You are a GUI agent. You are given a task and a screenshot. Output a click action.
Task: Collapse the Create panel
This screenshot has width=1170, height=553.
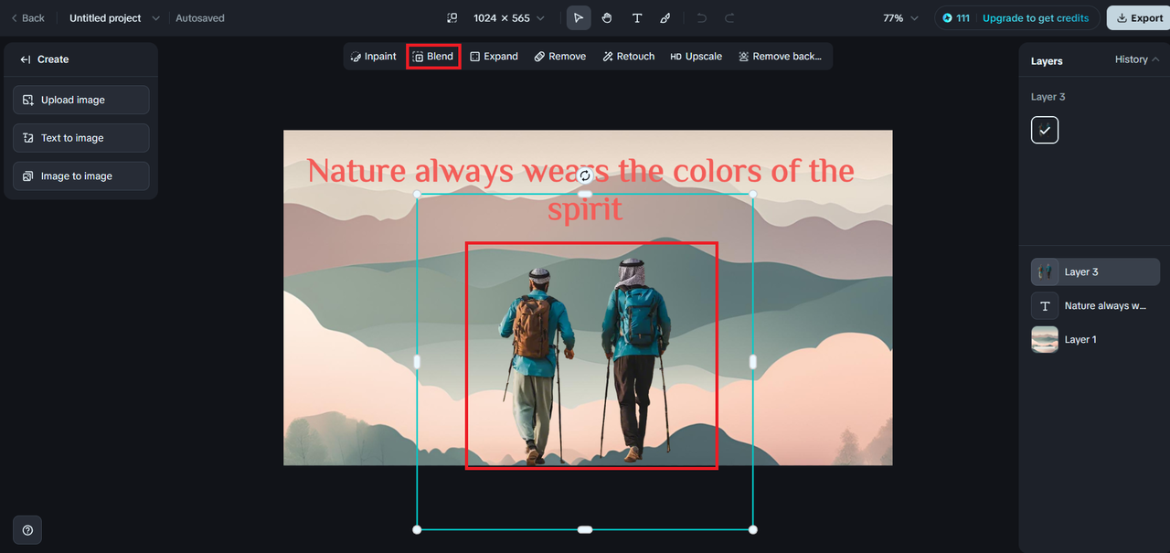26,59
